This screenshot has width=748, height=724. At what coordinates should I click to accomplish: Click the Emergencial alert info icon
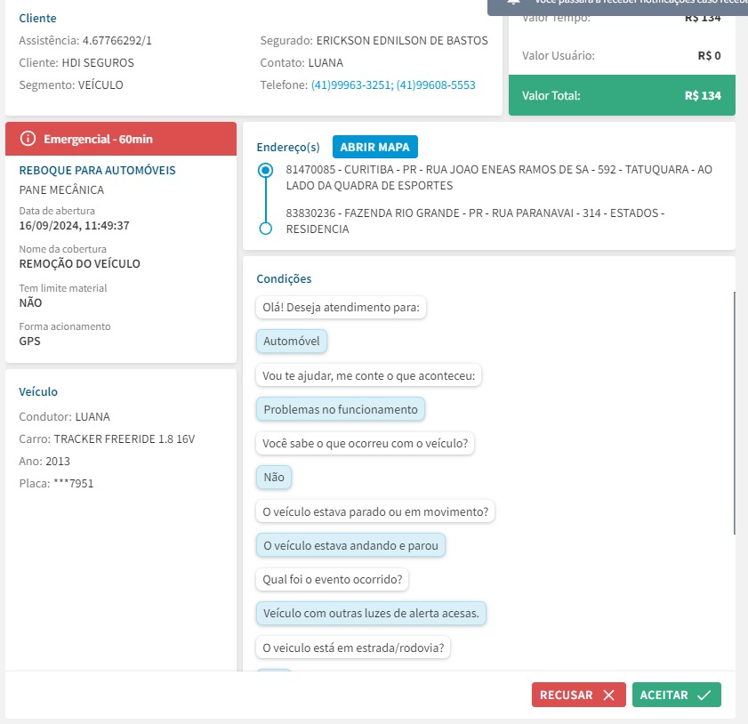[28, 139]
